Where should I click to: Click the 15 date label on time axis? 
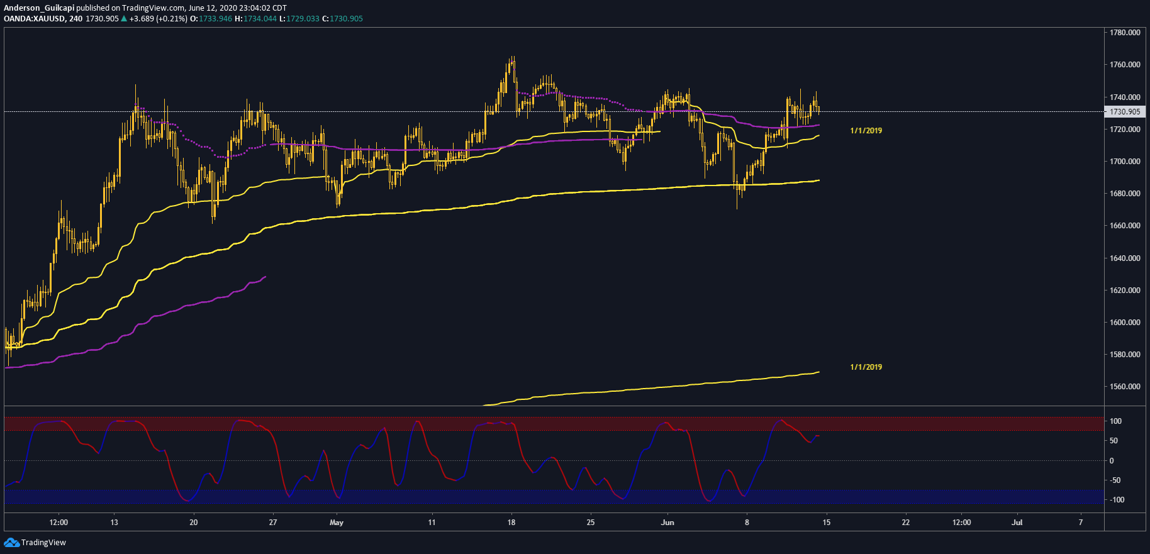coord(827,523)
